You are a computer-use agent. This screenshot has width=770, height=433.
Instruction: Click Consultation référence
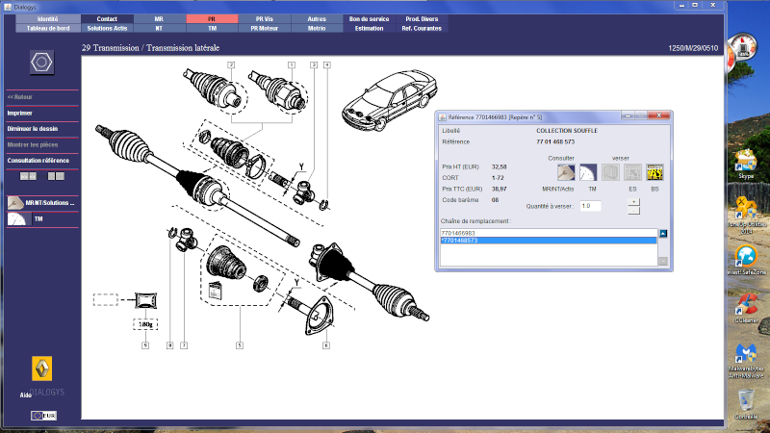pos(38,161)
